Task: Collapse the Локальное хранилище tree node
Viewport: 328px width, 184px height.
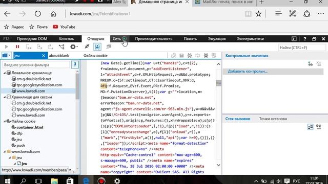Action: [5, 73]
